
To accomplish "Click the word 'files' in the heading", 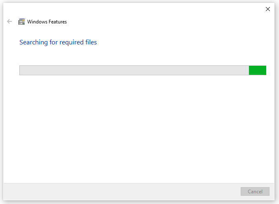I will pos(90,42).
